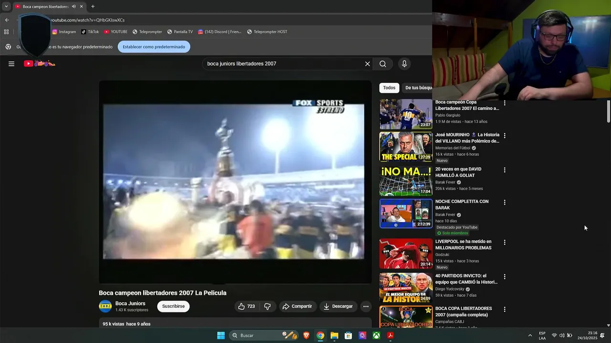Click the browser address bar URL
This screenshot has width=611, height=343.
click(87, 20)
